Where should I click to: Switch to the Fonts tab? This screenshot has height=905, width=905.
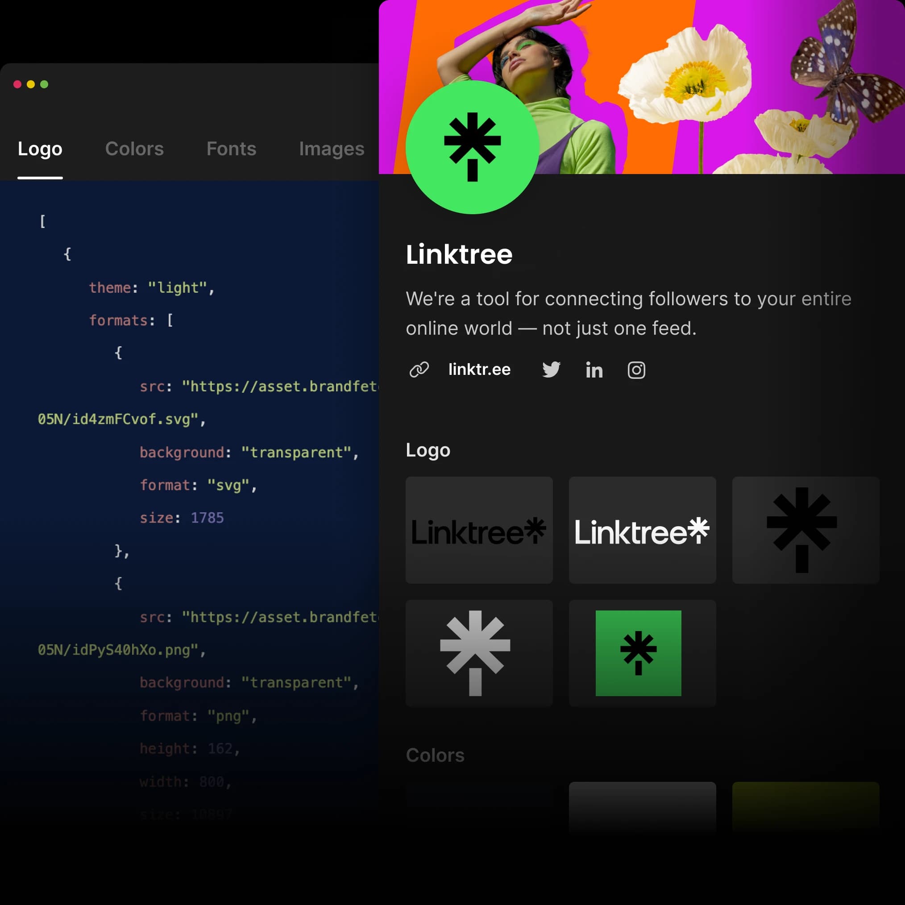232,149
